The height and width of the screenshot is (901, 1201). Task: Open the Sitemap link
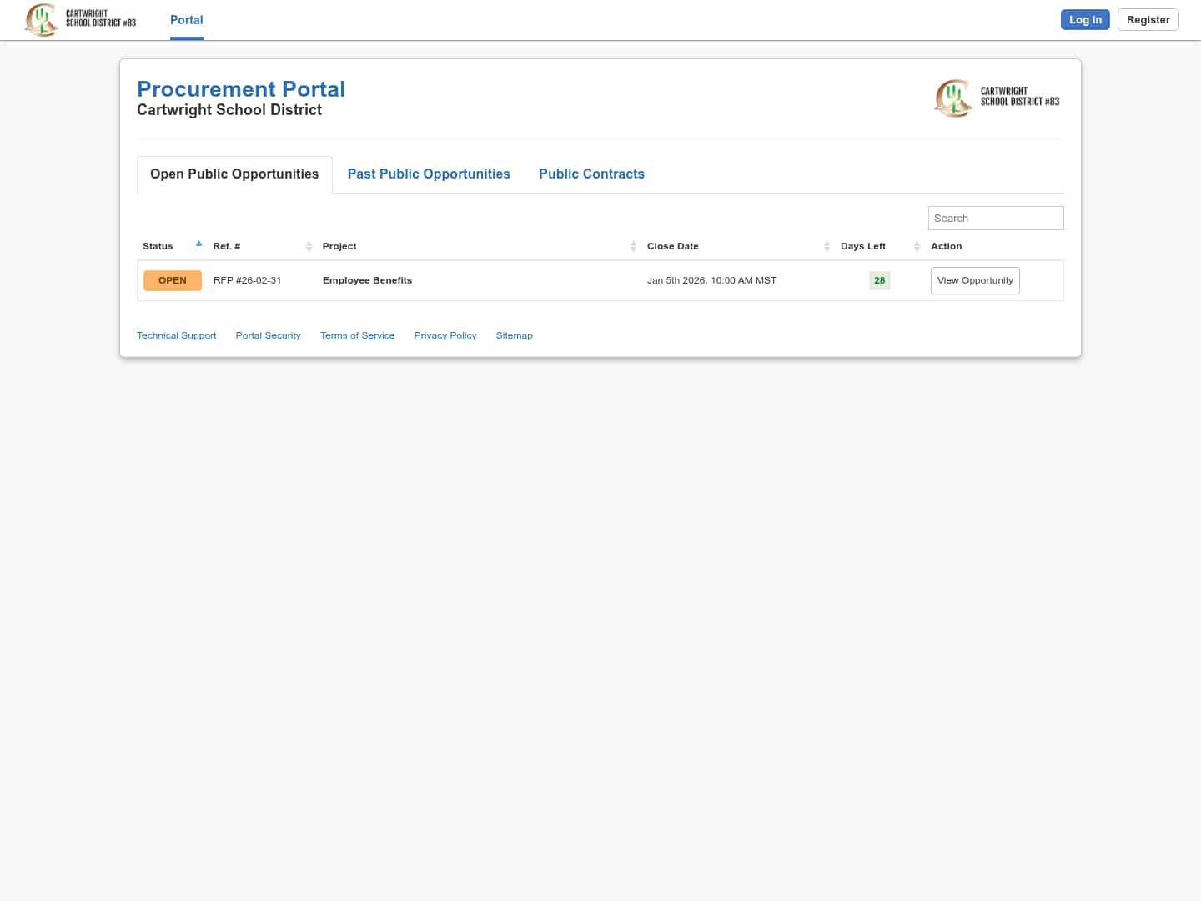click(514, 335)
